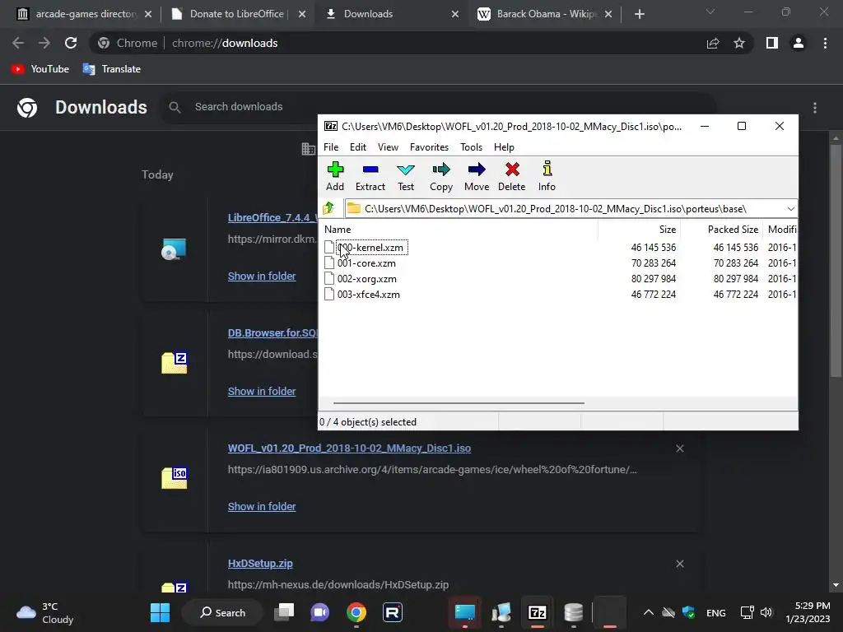Open the View menu in 7-Zip
Viewport: 843px width, 632px height.
(x=389, y=147)
